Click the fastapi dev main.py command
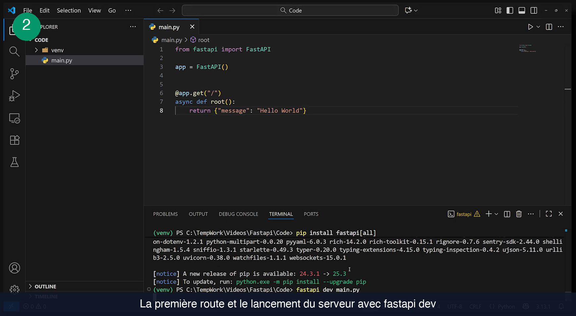The width and height of the screenshot is (576, 316). click(x=328, y=290)
